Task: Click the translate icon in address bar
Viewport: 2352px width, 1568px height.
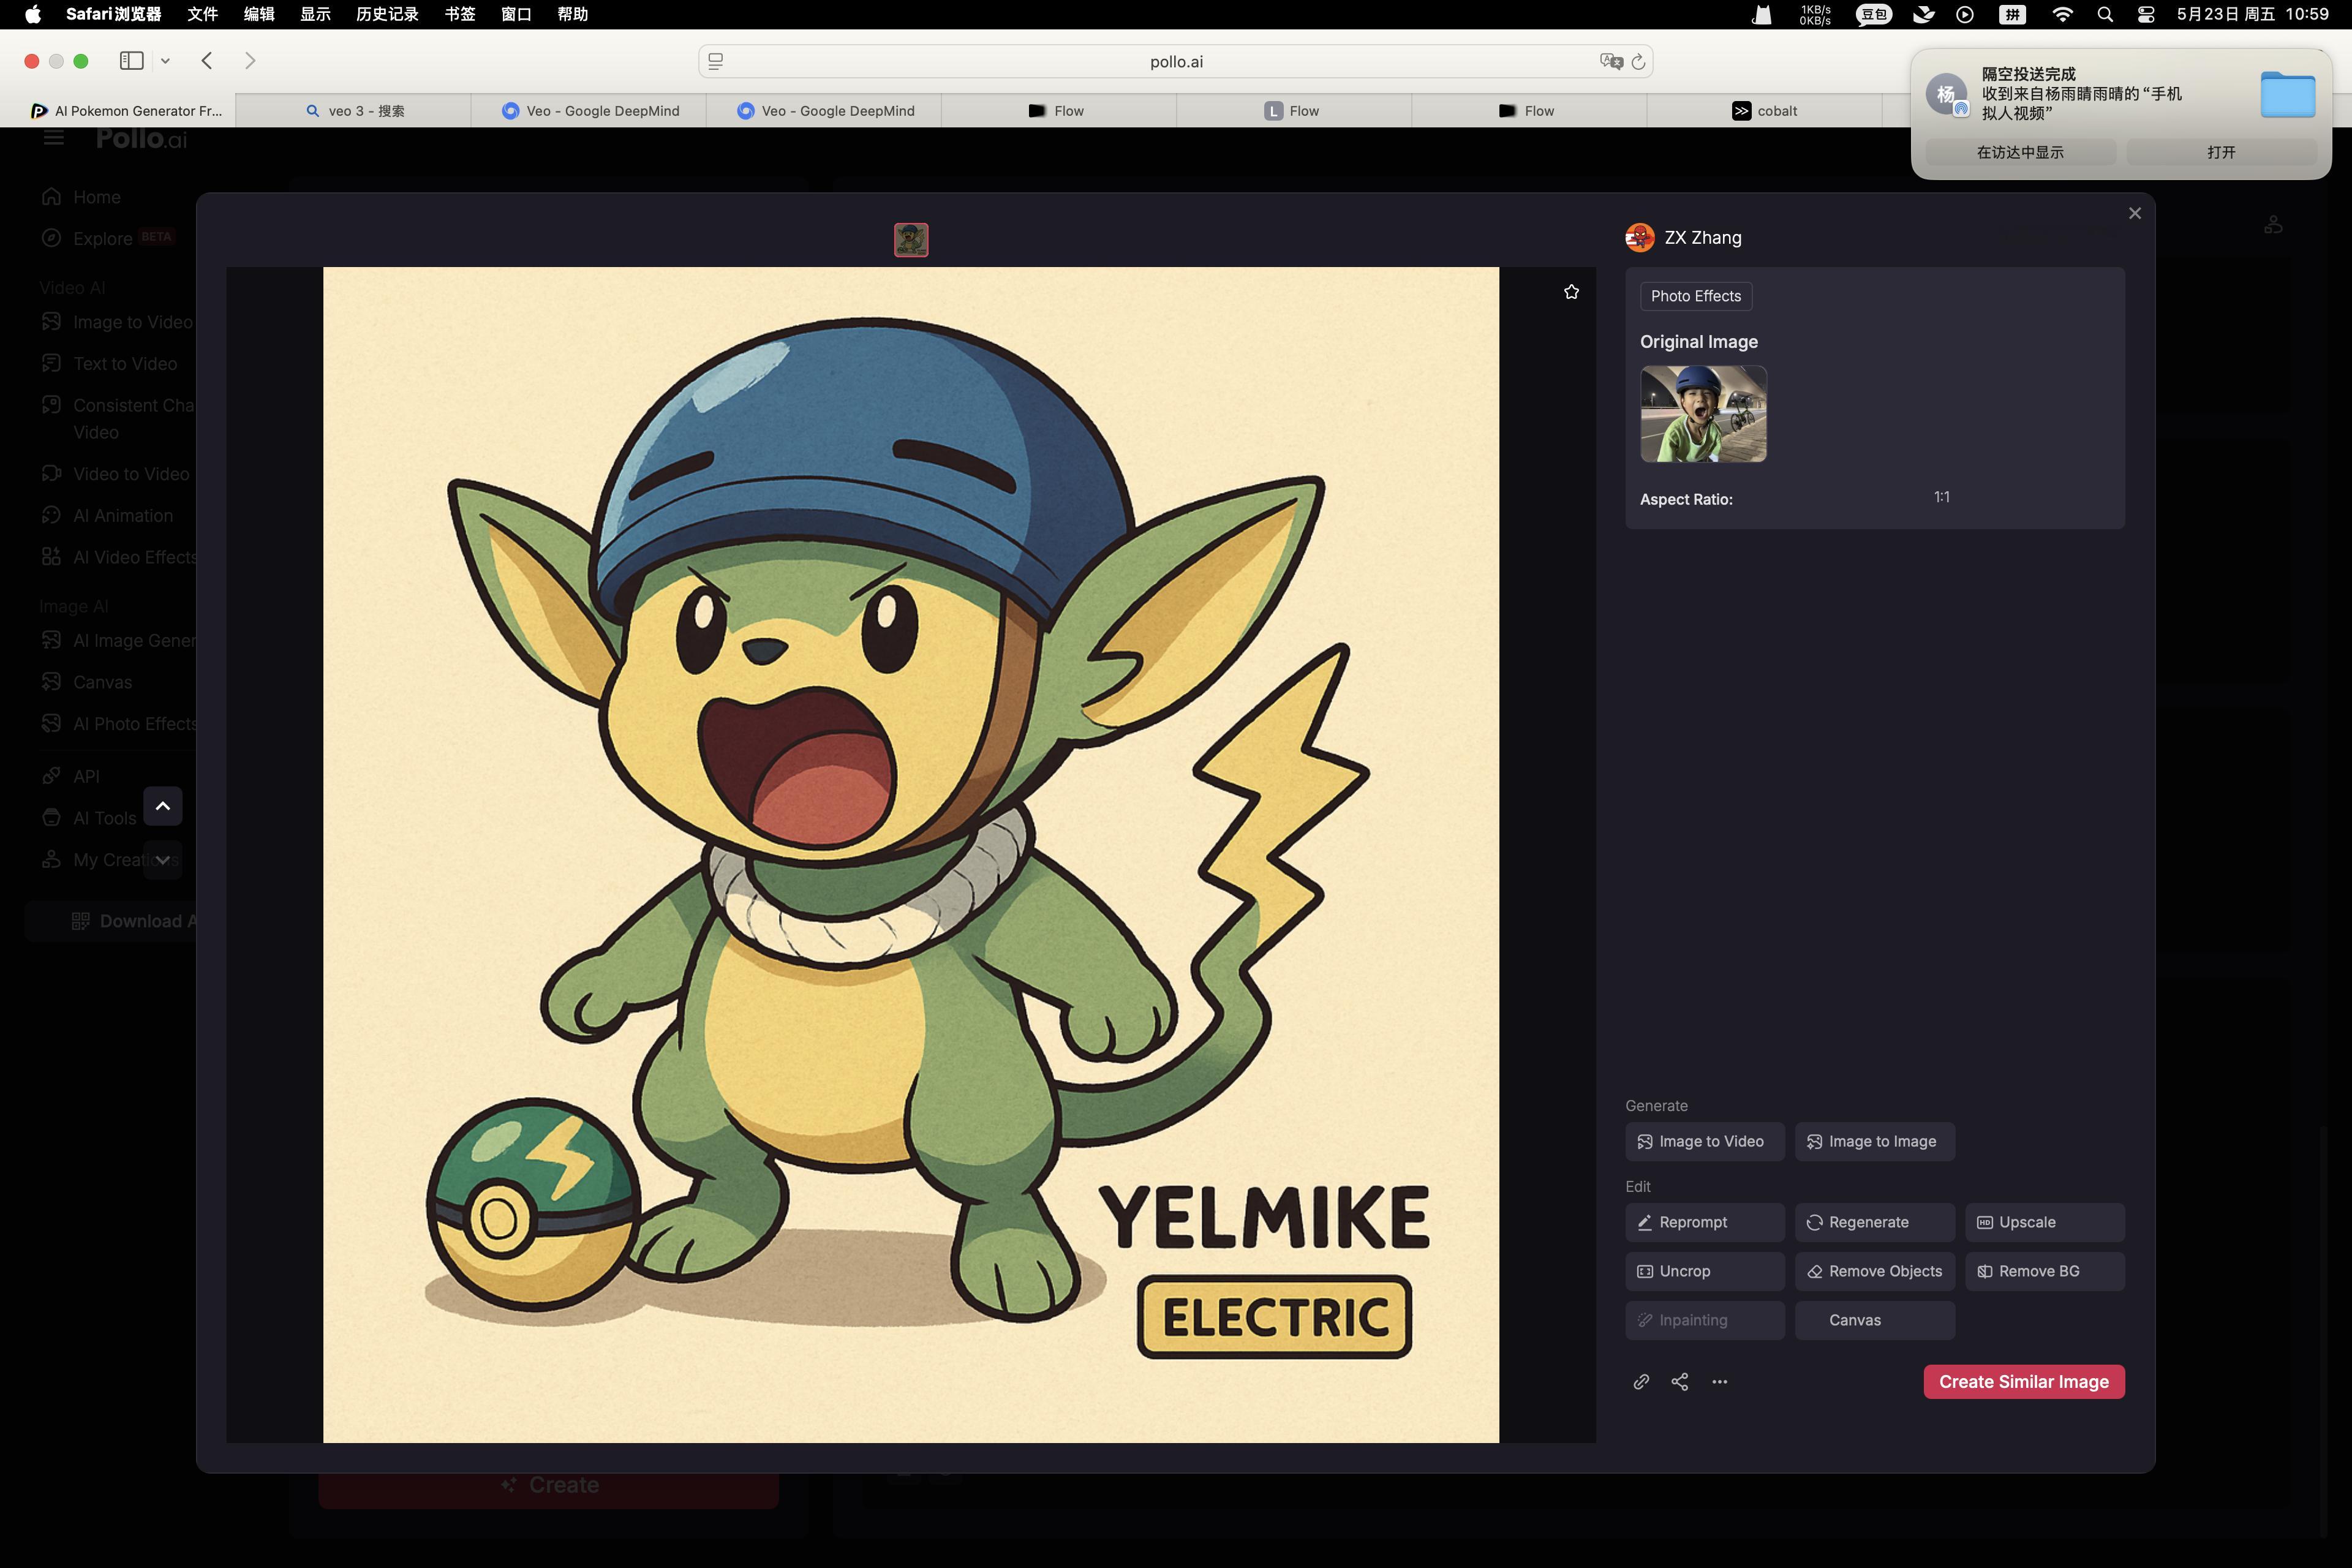Action: [x=1611, y=61]
